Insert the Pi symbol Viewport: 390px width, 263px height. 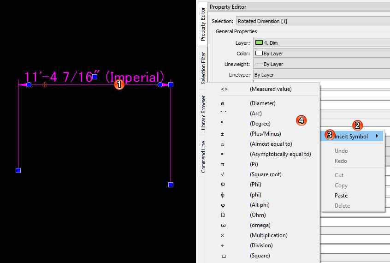click(x=262, y=164)
